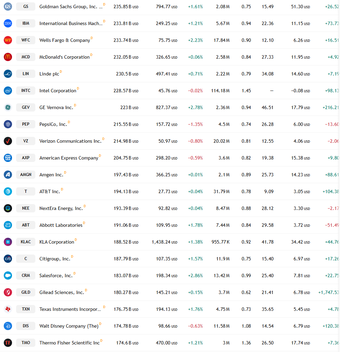Click the Salesforce cloud logo icon
Screen dimensions: 340x352
(8, 275)
